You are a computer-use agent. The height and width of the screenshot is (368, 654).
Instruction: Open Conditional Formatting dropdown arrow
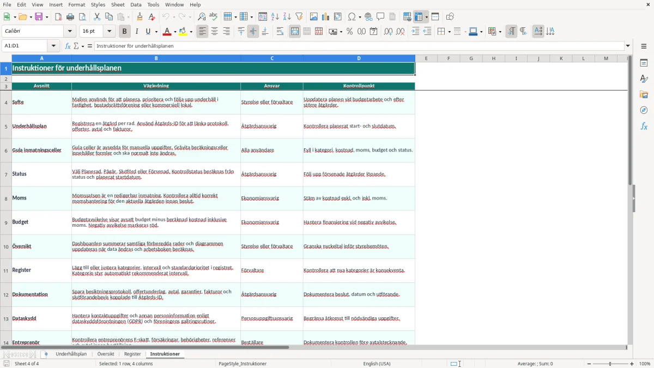click(x=499, y=32)
